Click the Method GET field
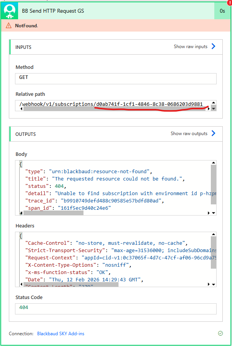232x346 pixels. pyautogui.click(x=116, y=79)
